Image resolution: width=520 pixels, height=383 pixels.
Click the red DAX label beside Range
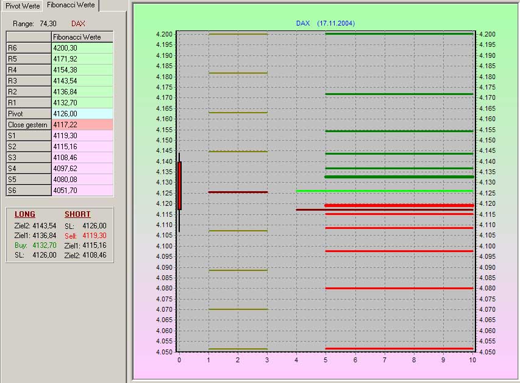coord(78,24)
